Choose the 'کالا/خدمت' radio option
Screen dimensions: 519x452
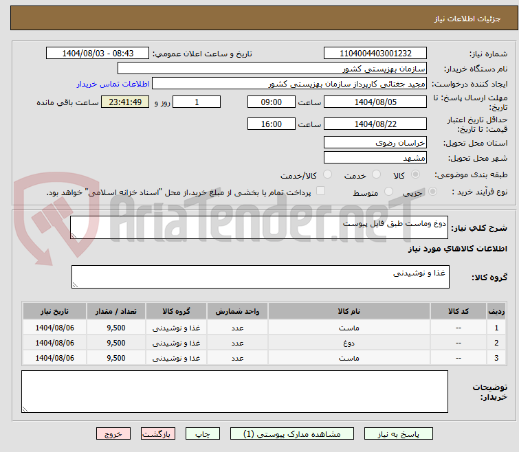[x=327, y=174]
